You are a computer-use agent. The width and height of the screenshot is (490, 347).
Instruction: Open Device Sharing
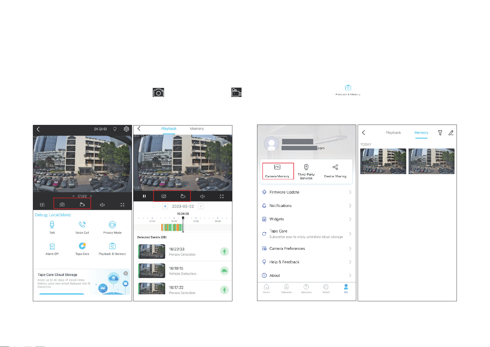[x=335, y=171]
